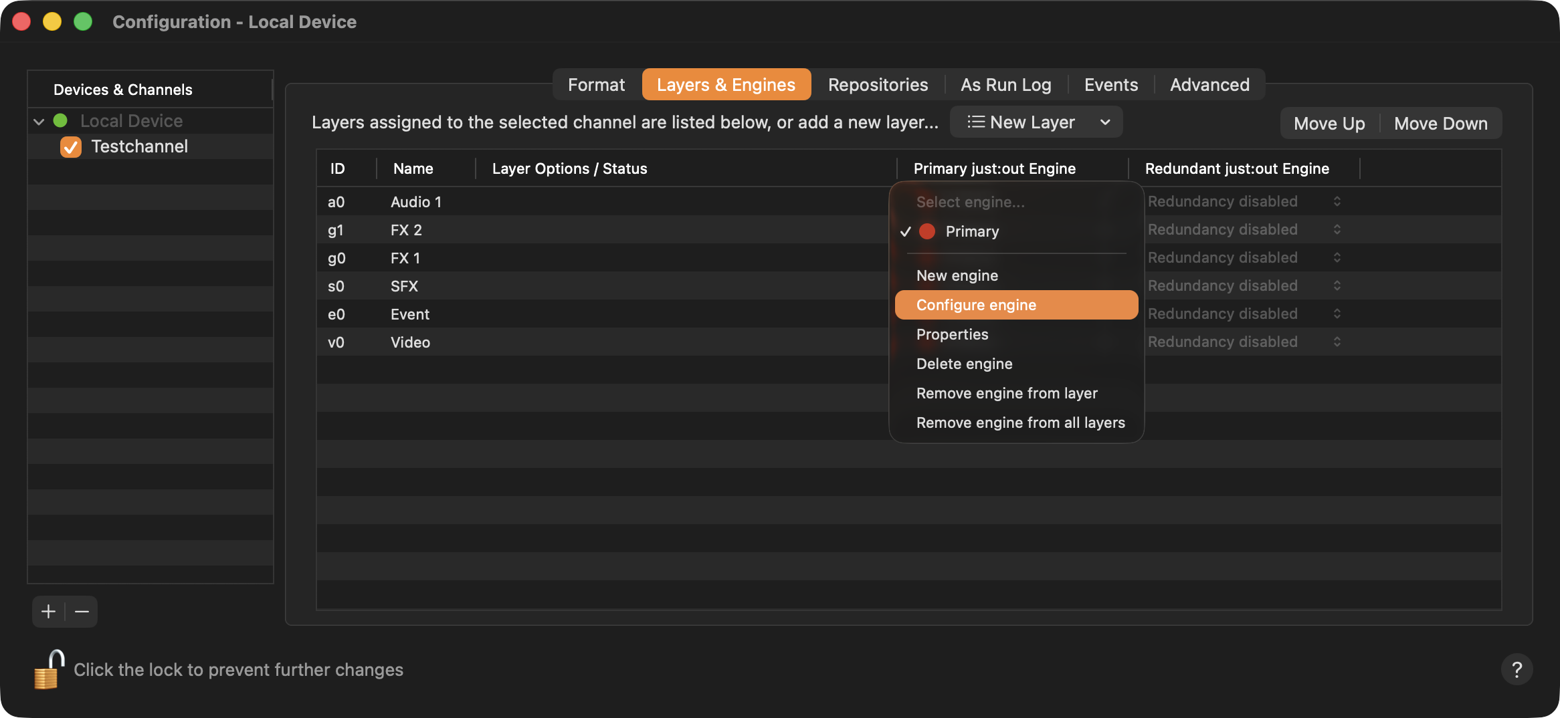Click the unlocked padlock icon
Screen dimensions: 1560x718
(49, 669)
